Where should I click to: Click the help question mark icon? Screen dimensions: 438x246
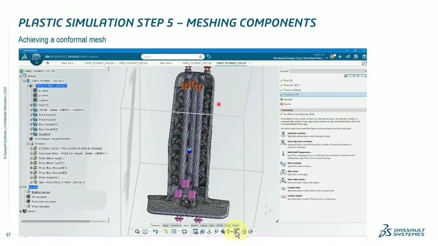point(364,56)
